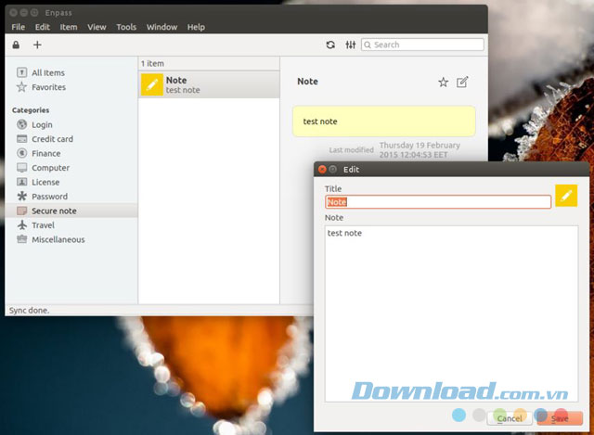Add a new item with plus icon
Viewport: 594px width, 435px height.
coord(37,45)
